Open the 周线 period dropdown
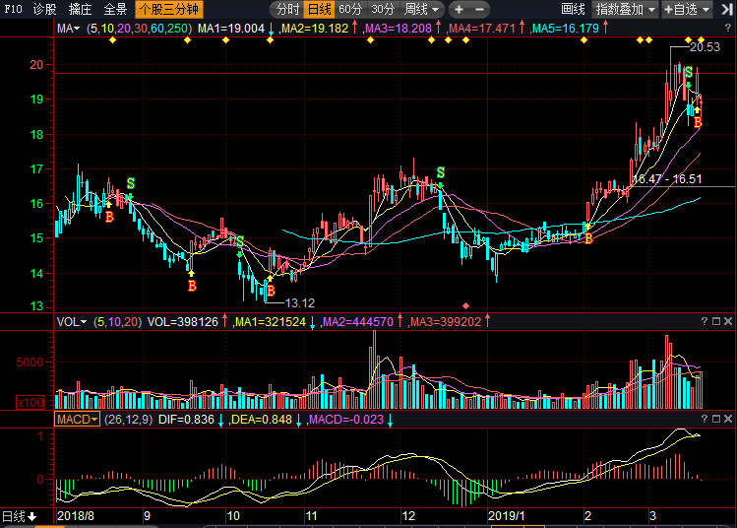 421,9
